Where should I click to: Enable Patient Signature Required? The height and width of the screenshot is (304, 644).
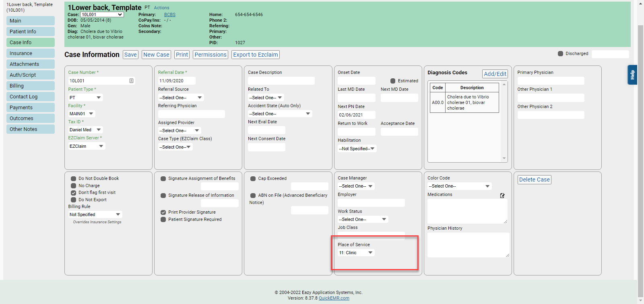click(x=163, y=219)
